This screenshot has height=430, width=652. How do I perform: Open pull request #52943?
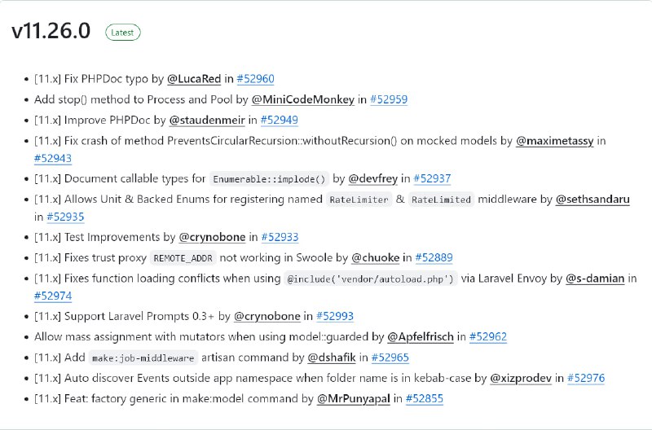(53, 158)
